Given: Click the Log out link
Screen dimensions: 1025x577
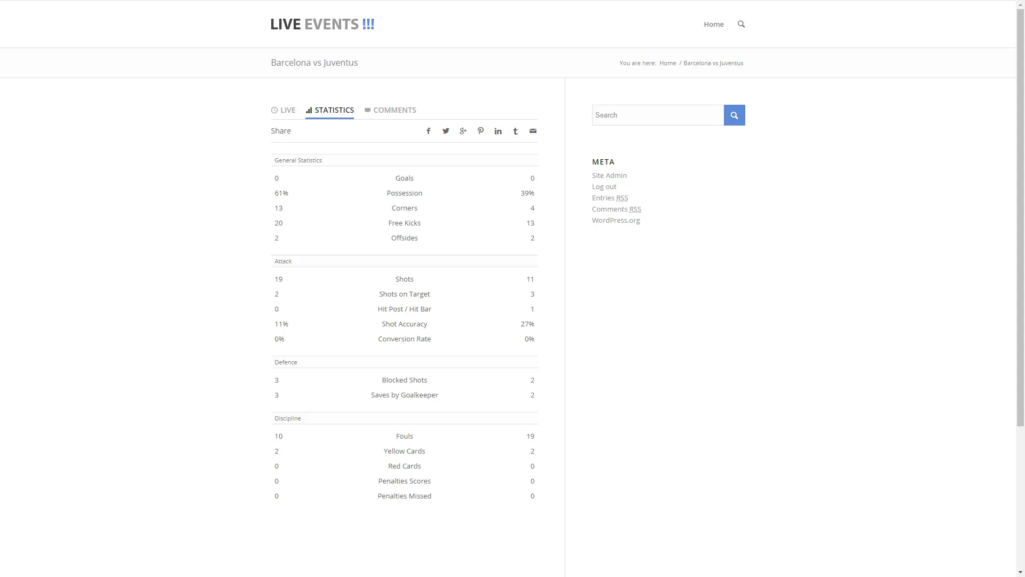Looking at the screenshot, I should point(604,186).
